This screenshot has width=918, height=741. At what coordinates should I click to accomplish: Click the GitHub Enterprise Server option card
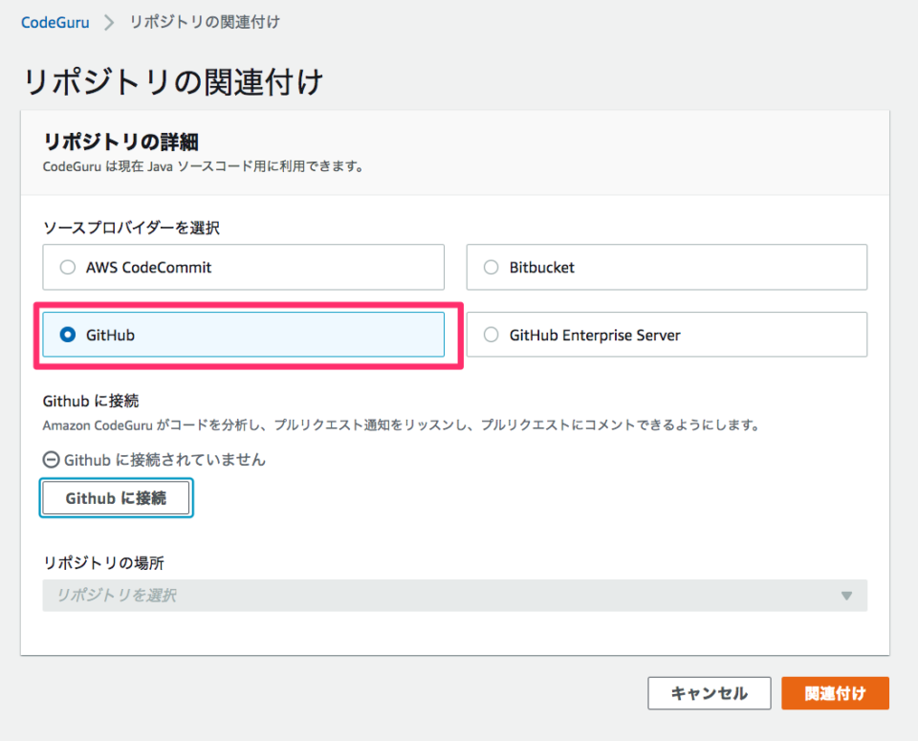666,335
